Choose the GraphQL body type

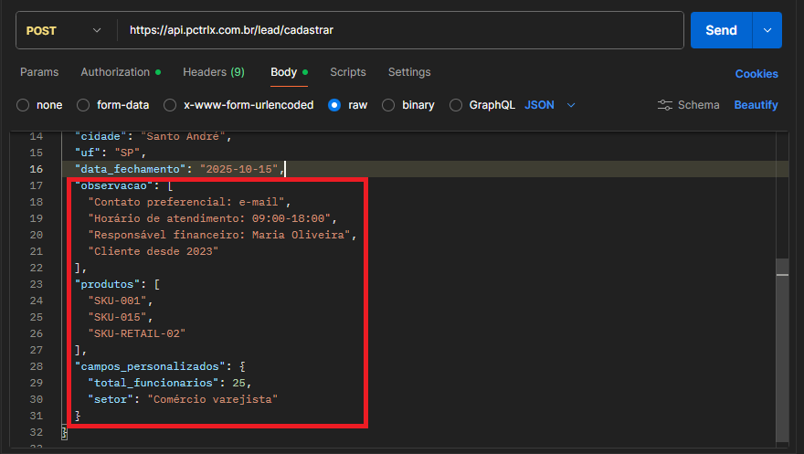pos(456,105)
